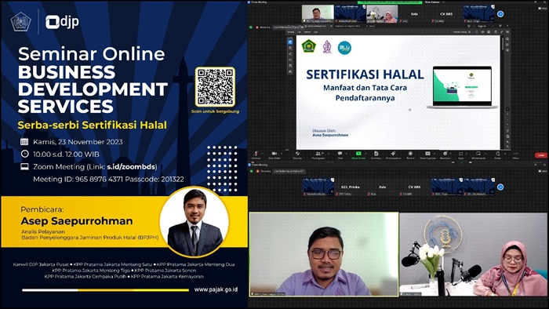The height and width of the screenshot is (309, 549).
Task: Open the Chat bubble icon
Action: point(340,153)
